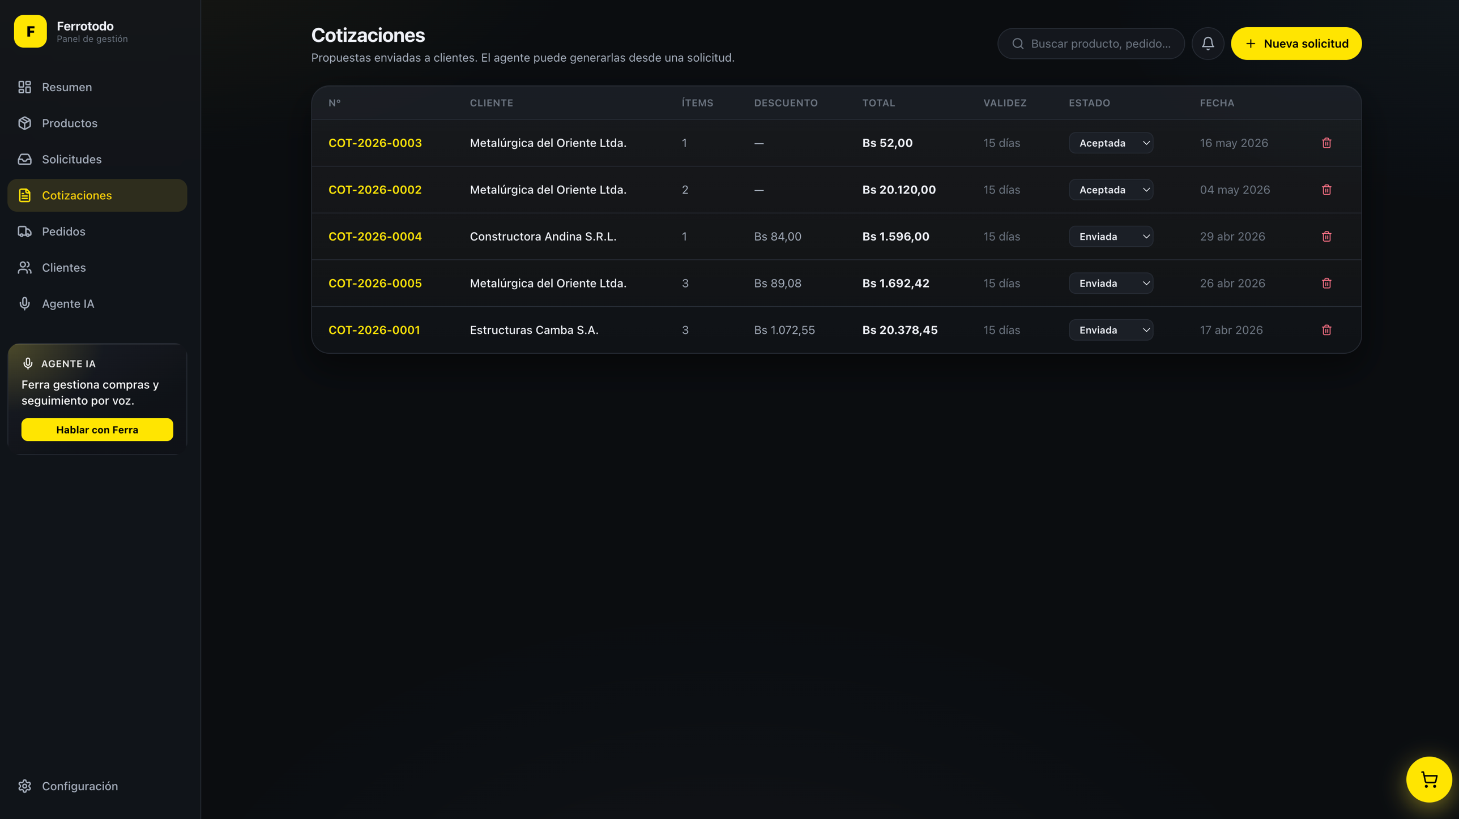The image size is (1459, 819).
Task: Go to the Resumen section
Action: pyautogui.click(x=97, y=87)
